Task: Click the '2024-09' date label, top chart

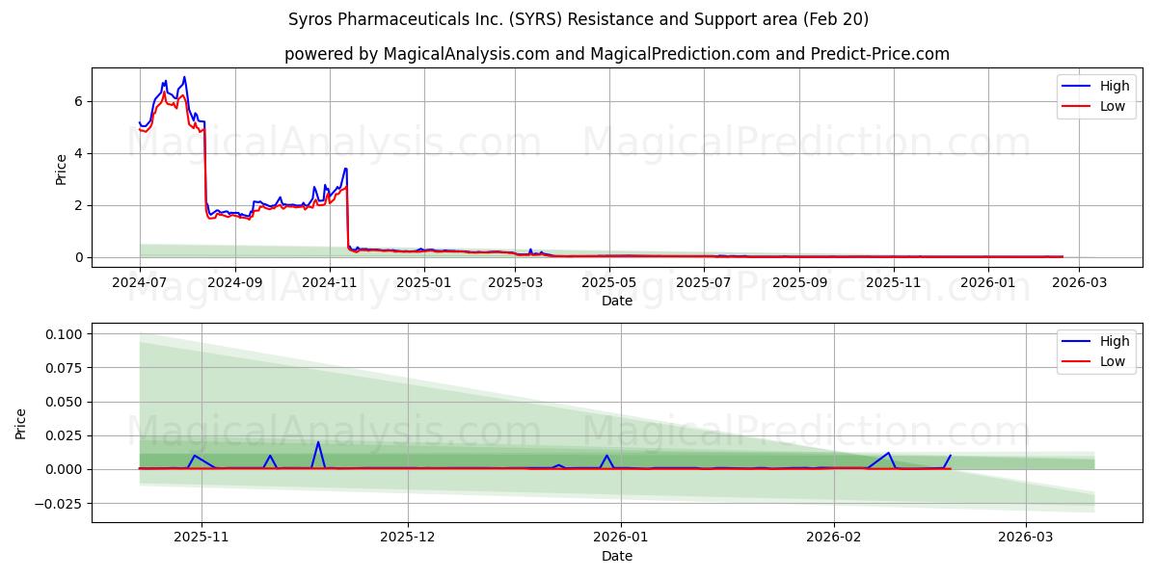Action: coord(236,283)
